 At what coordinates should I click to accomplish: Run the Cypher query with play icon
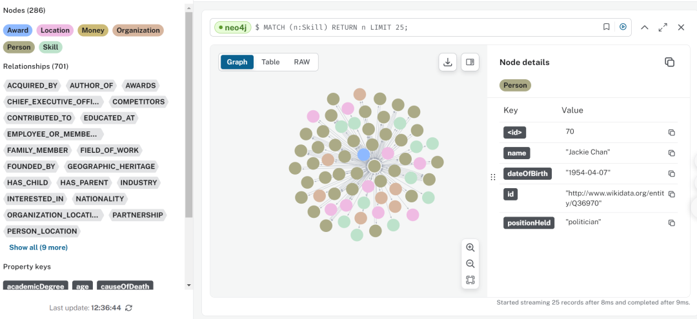[x=623, y=27]
